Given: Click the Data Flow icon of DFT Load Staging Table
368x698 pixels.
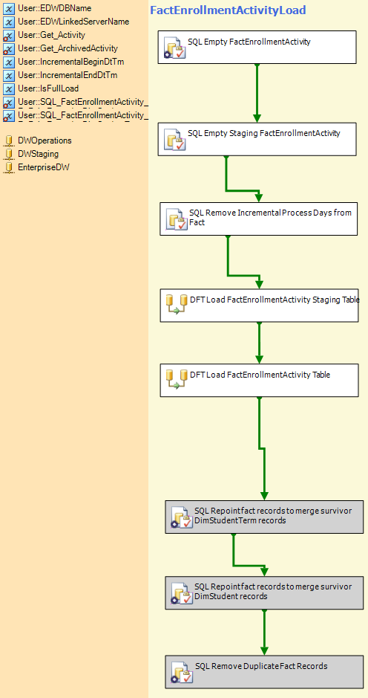Looking at the screenshot, I should click(177, 305).
